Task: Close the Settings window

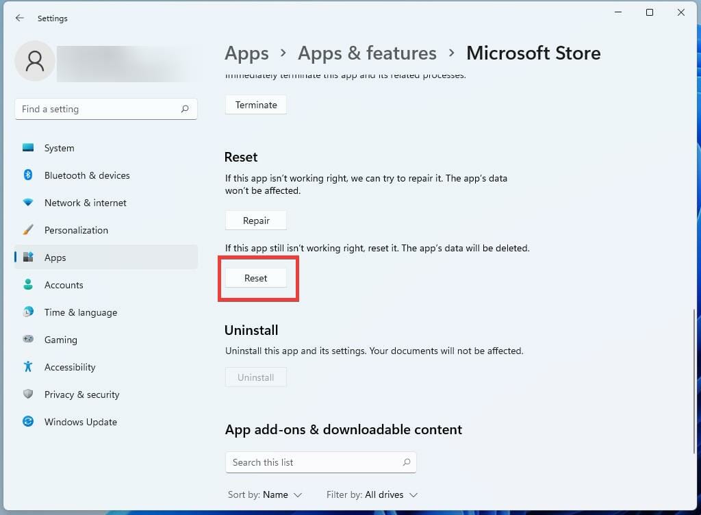Action: [x=681, y=12]
